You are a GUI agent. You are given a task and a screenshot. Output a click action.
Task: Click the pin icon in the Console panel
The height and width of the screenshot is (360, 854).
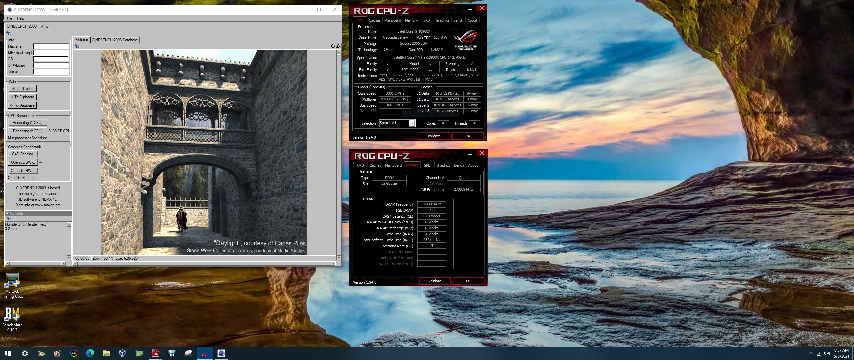(9, 219)
